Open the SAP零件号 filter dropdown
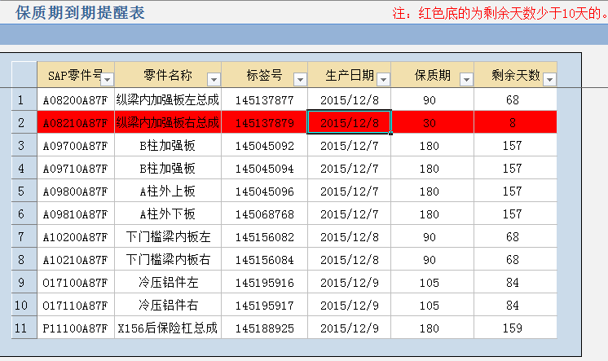 click(108, 78)
